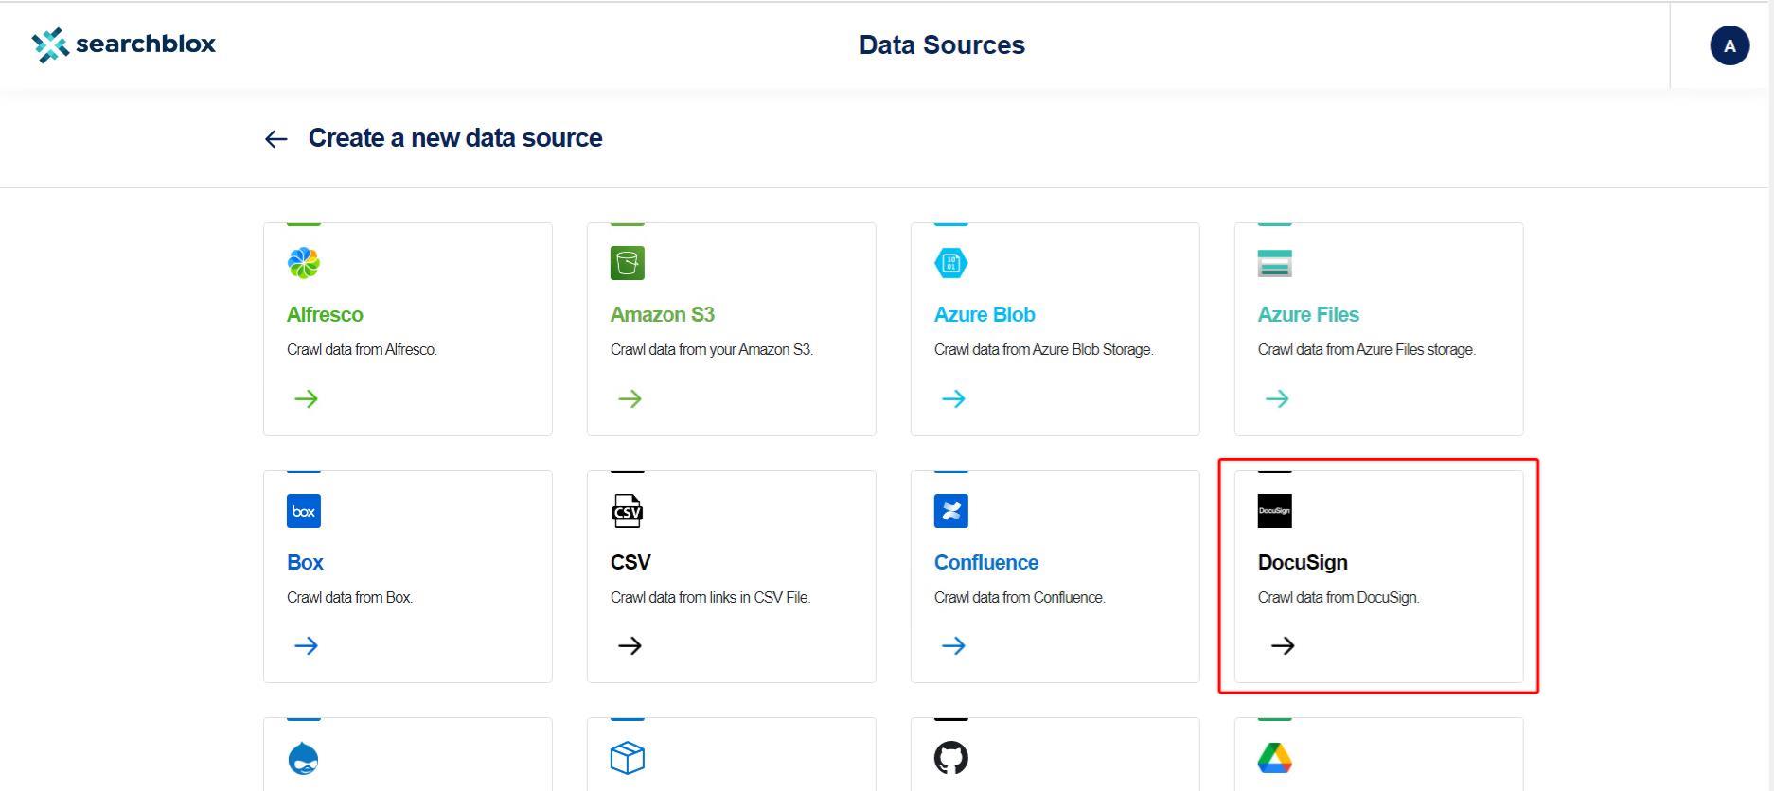Click the 'Create a new data source' heading

[x=455, y=138]
